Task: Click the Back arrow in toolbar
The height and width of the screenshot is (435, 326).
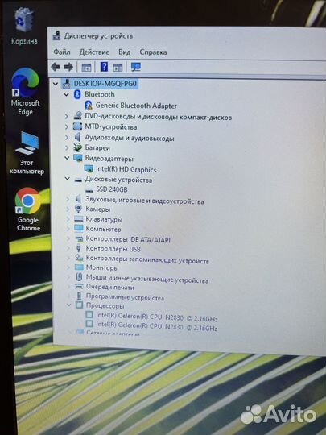Action: click(56, 67)
